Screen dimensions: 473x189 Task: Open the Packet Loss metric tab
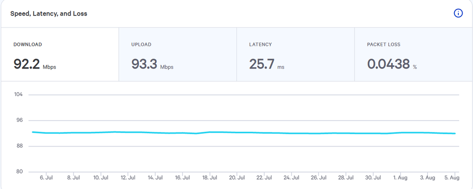[413, 54]
